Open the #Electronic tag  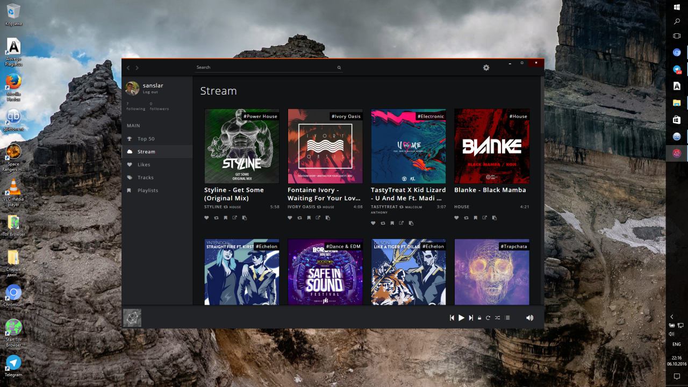pyautogui.click(x=431, y=116)
